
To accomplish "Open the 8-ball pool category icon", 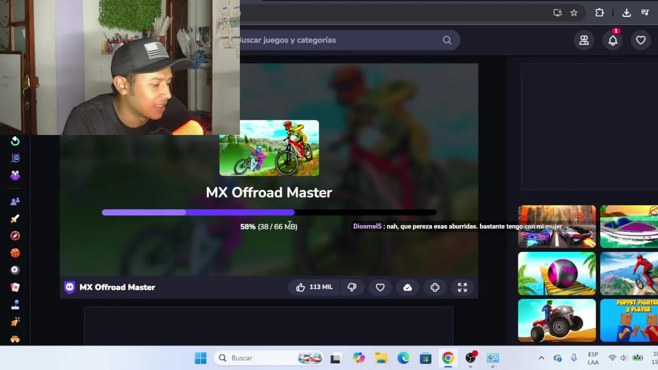I will coord(15,270).
